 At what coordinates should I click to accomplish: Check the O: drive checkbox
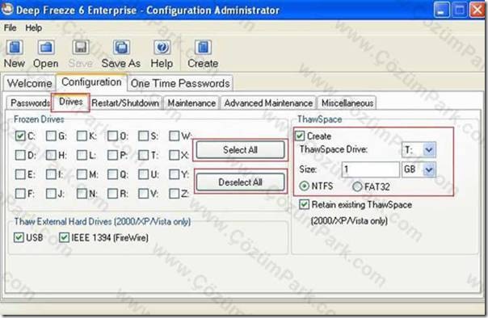coord(112,136)
